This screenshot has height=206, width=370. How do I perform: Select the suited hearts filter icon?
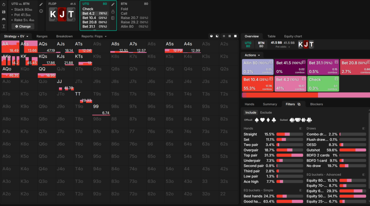(298, 120)
